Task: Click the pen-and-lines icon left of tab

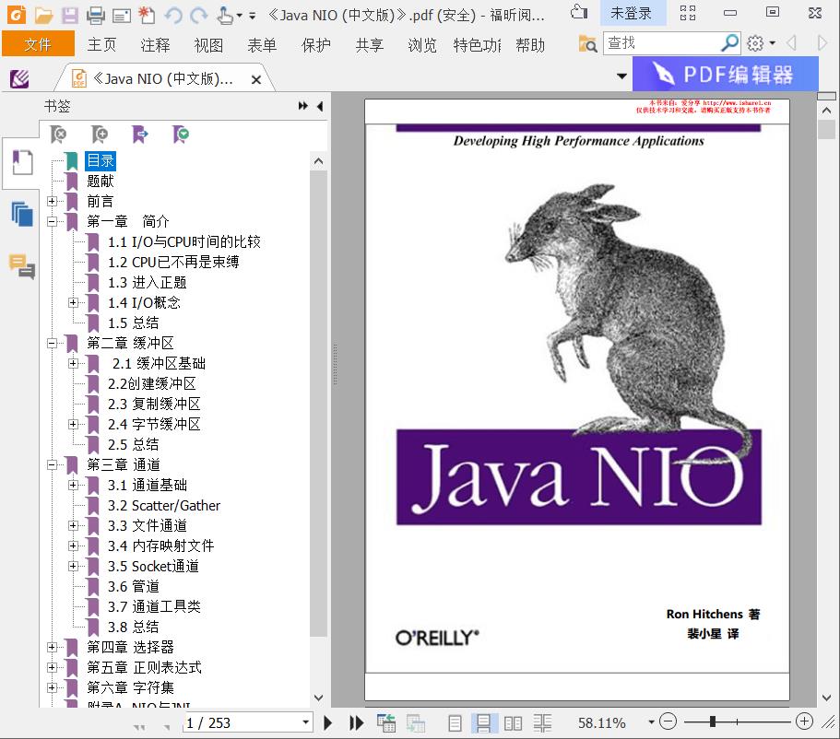Action: click(x=19, y=79)
